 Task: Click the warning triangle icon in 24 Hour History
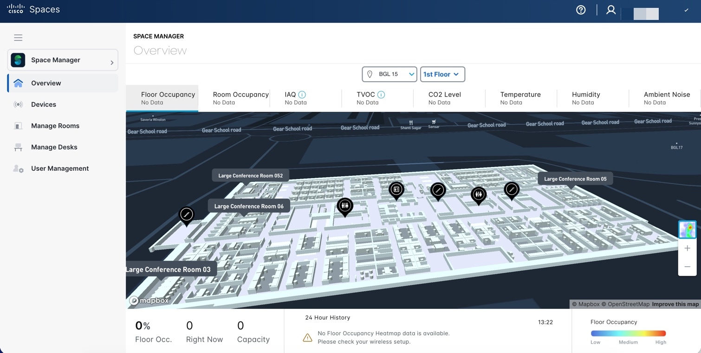[x=307, y=338]
